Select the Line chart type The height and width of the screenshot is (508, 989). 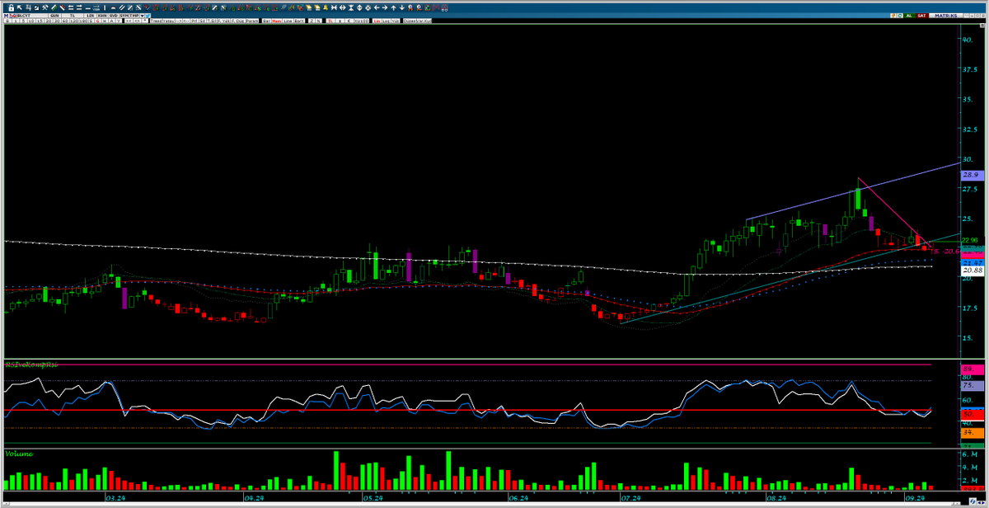(x=288, y=21)
